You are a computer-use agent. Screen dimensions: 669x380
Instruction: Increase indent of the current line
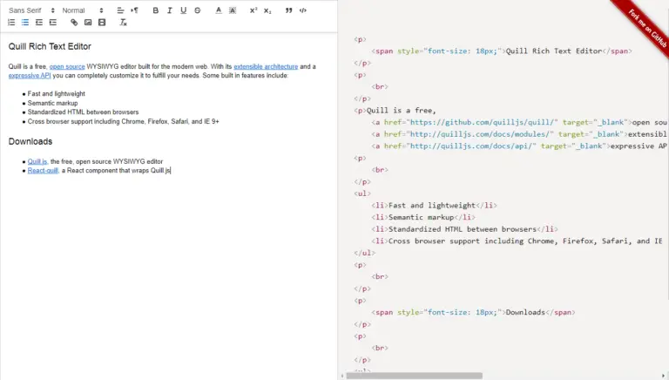(53, 22)
